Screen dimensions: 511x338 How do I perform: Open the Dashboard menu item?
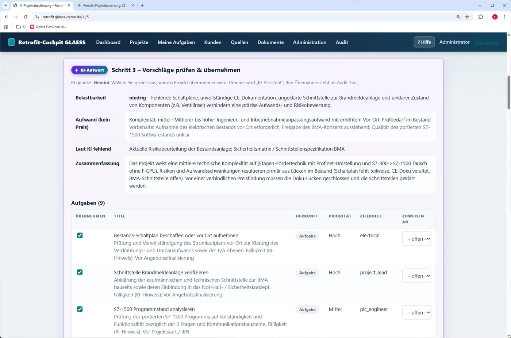pyautogui.click(x=108, y=42)
